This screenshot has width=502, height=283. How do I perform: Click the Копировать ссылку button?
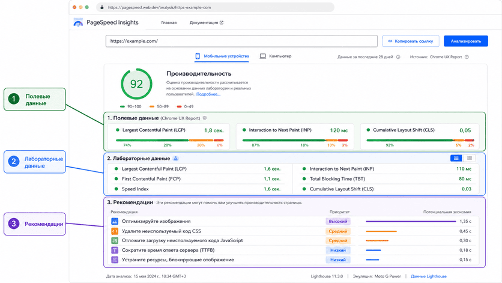click(411, 41)
